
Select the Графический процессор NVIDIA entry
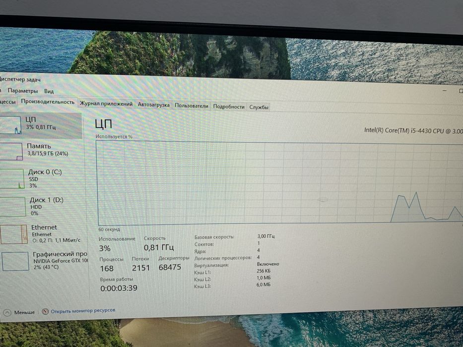[44, 261]
